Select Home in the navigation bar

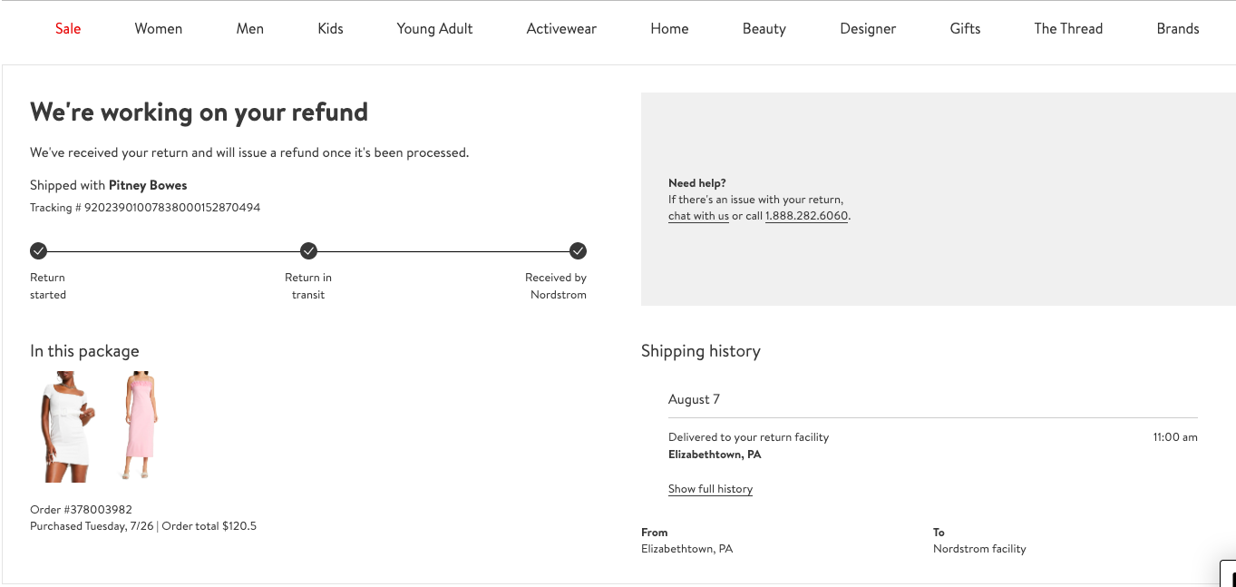pos(669,29)
